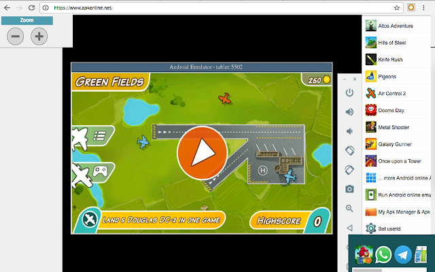Click the WhatsApp icon
Image resolution: width=435 pixels, height=272 pixels.
point(383,254)
